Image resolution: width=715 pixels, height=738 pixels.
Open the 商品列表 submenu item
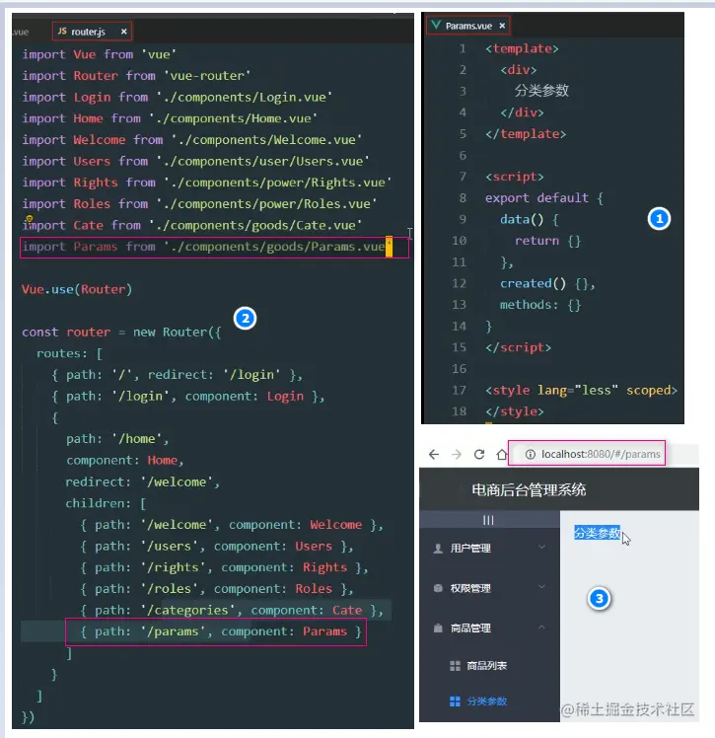(489, 666)
